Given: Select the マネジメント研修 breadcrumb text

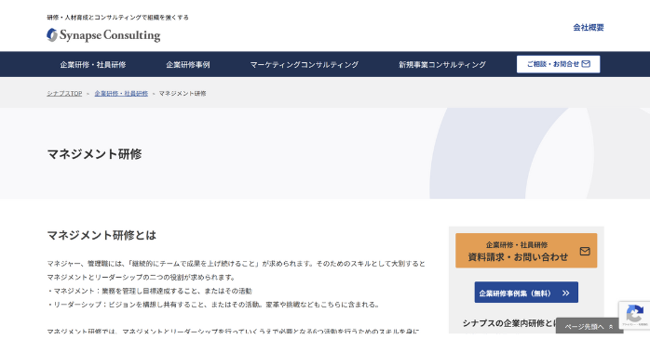Looking at the screenshot, I should click(183, 94).
